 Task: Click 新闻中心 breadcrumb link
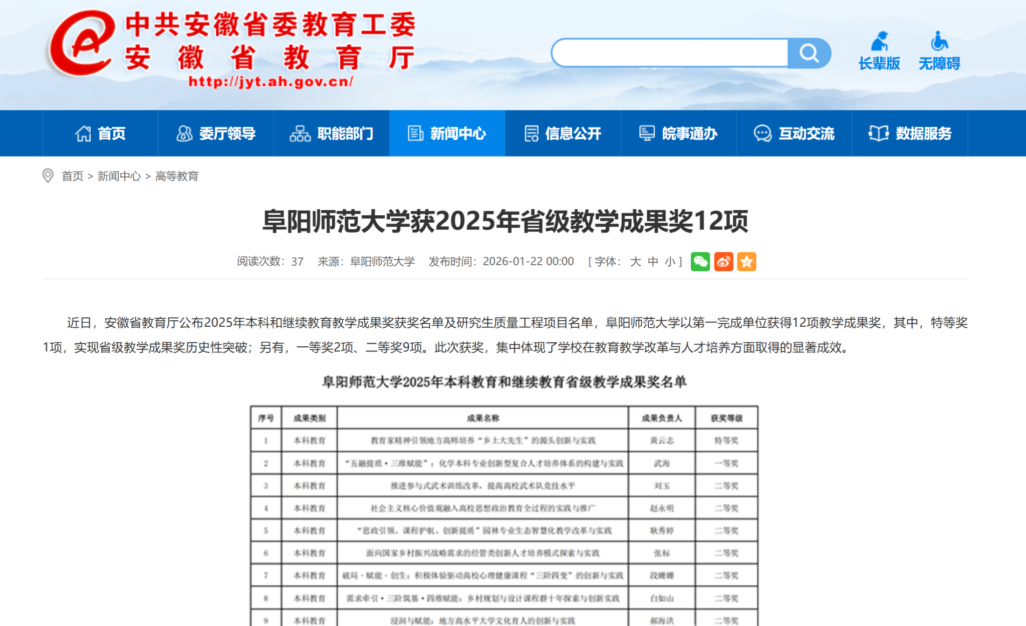click(x=119, y=176)
